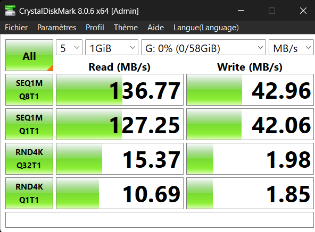Viewport: 315px width, 232px height.
Task: Change the MB/s unit dropdown
Action: coord(291,48)
